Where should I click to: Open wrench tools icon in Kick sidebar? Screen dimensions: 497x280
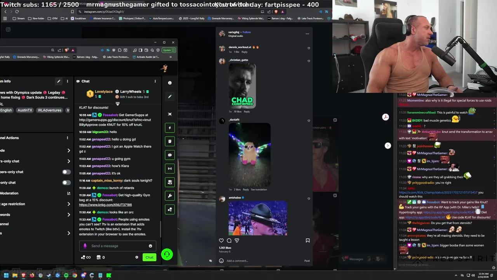[x=170, y=196]
